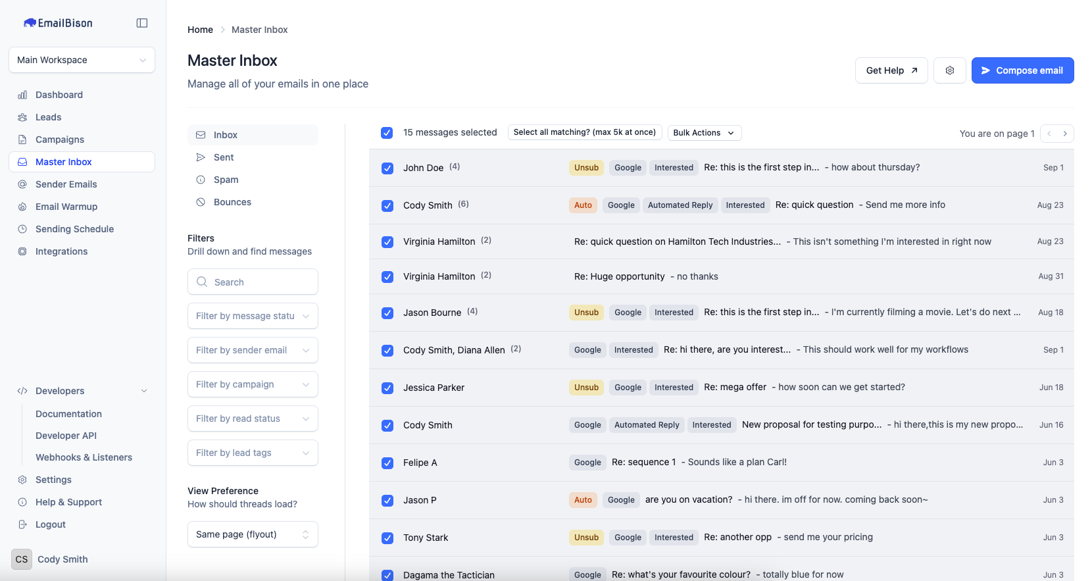The height and width of the screenshot is (581, 1092).
Task: Deselect the John Doe message checkbox
Action: coord(387,168)
